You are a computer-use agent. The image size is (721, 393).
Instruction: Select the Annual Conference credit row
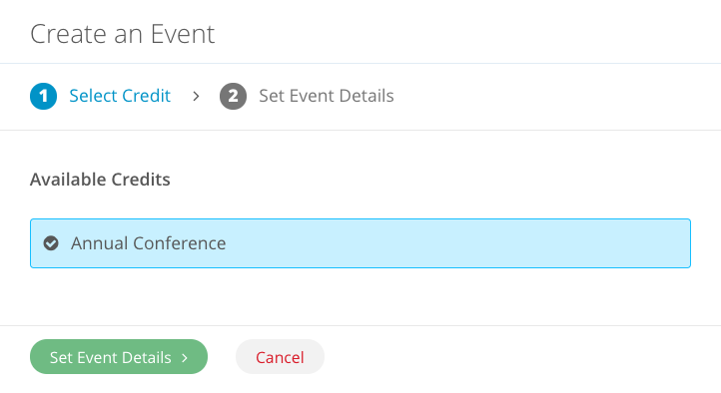pyautogui.click(x=360, y=243)
